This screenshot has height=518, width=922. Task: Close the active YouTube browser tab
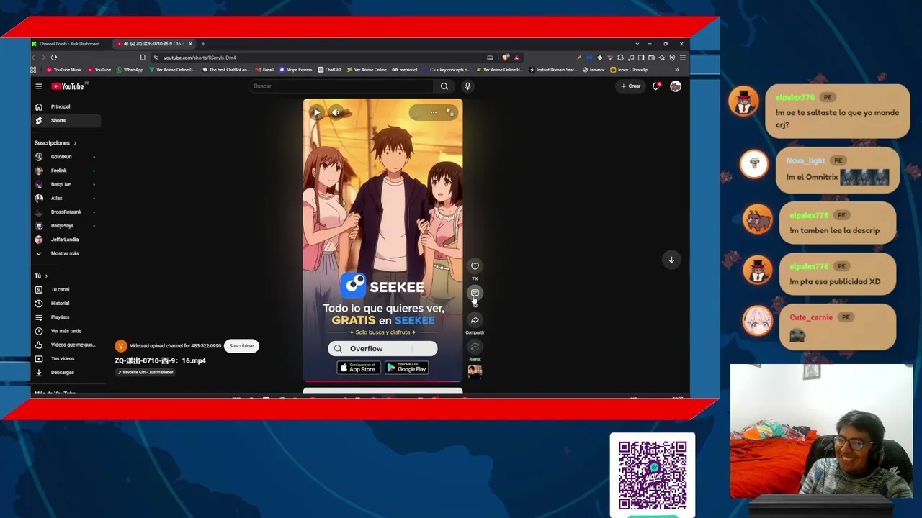coord(190,44)
